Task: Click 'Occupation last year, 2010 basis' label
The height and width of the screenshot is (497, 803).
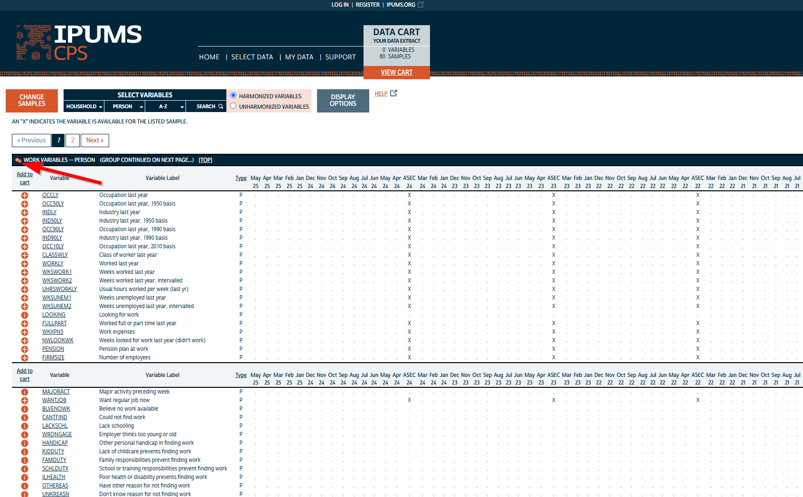Action: tap(137, 246)
